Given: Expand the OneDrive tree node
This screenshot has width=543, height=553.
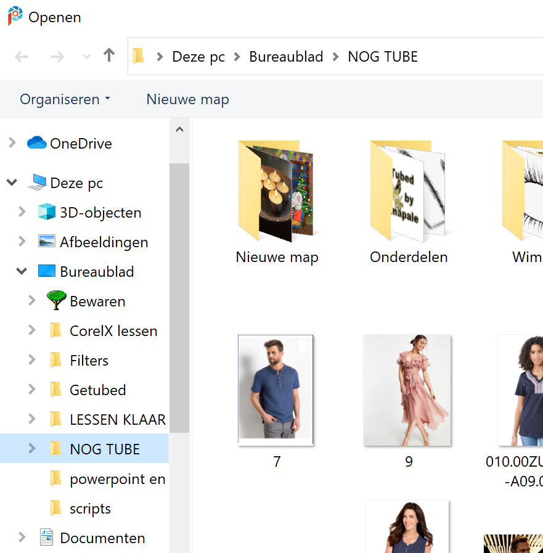Looking at the screenshot, I should coord(12,143).
